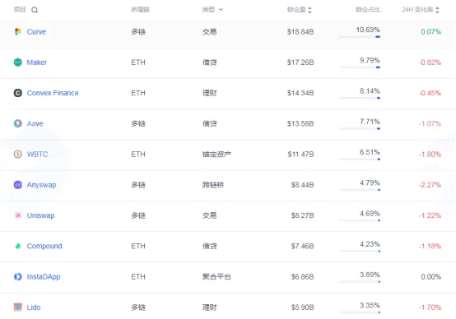Click the WBTC coin logo icon
Viewport: 456px width, 319px height.
[x=18, y=154]
